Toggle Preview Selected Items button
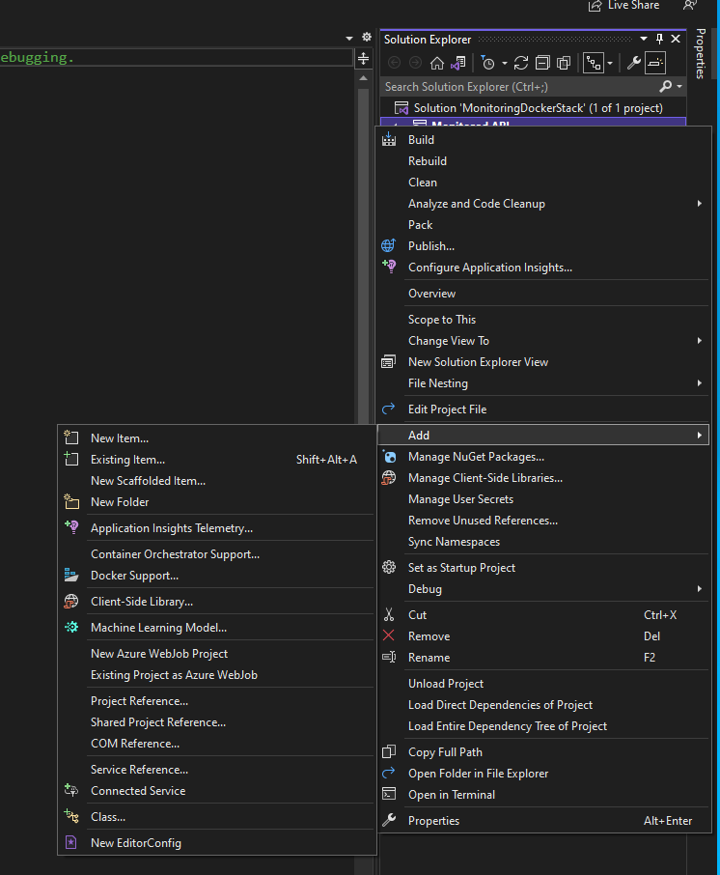 [655, 63]
